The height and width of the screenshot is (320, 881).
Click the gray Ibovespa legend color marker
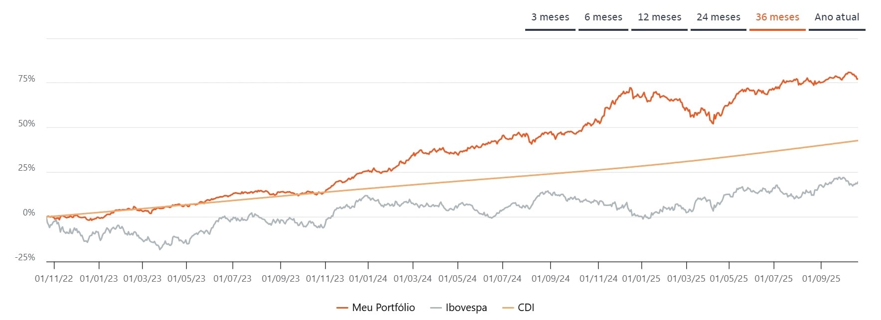436,308
